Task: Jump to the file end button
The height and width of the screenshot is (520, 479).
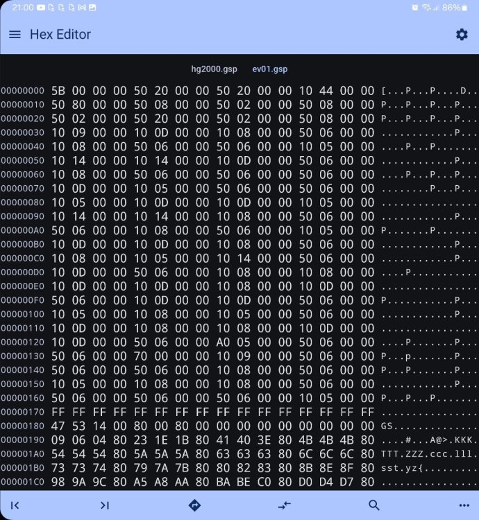Action: click(105, 505)
